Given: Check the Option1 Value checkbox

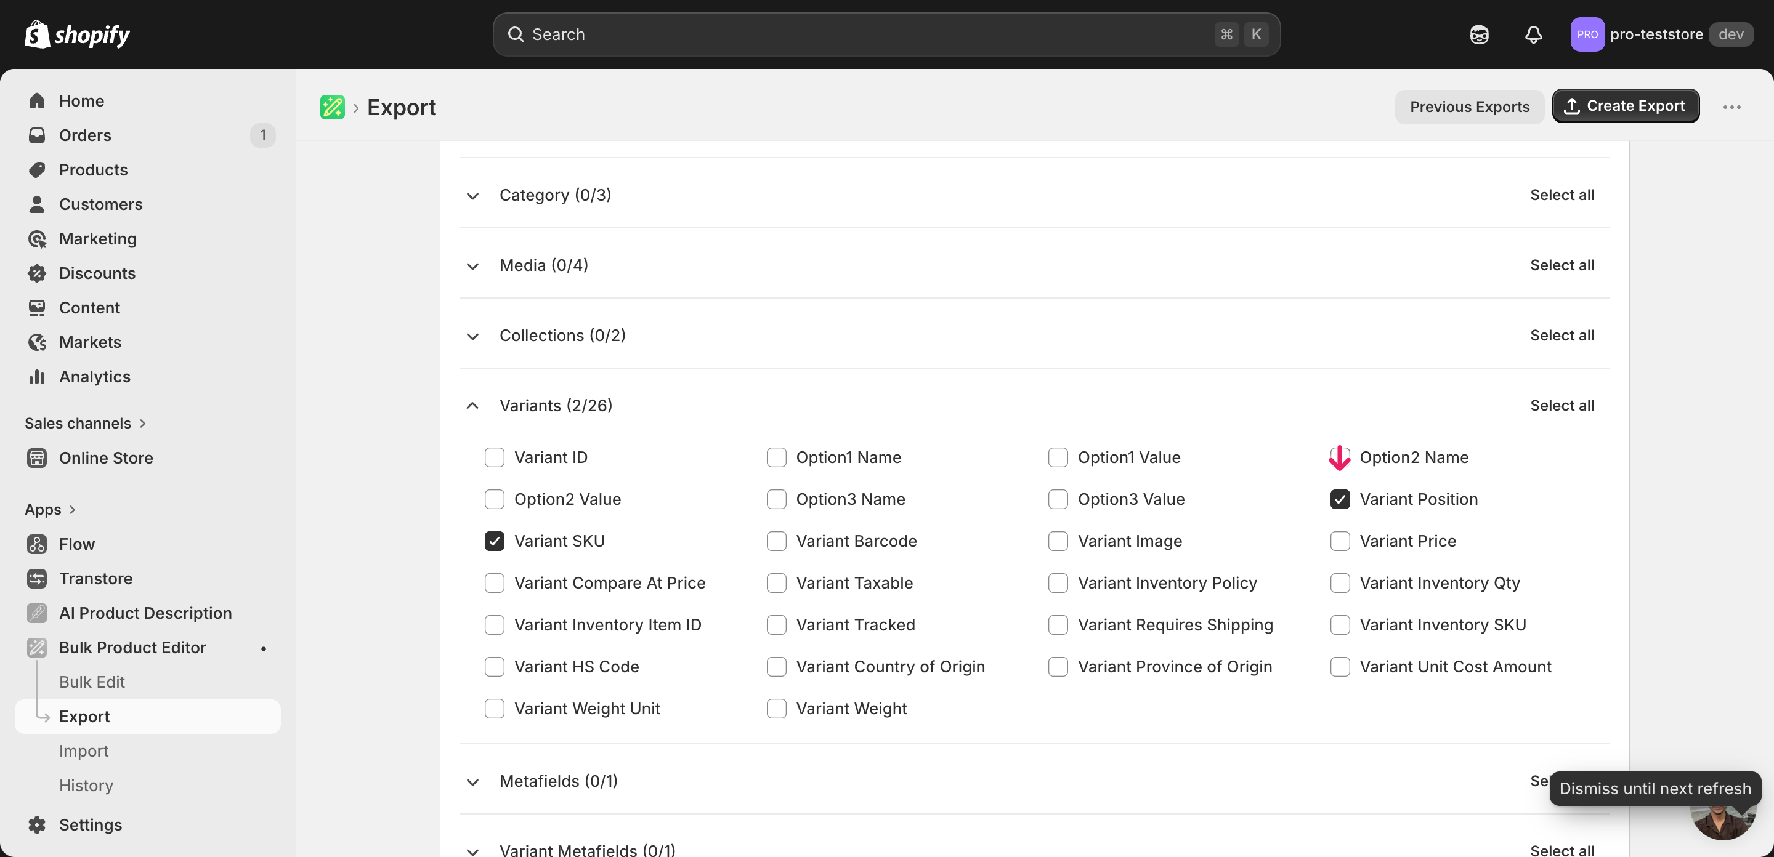Looking at the screenshot, I should click(1058, 457).
